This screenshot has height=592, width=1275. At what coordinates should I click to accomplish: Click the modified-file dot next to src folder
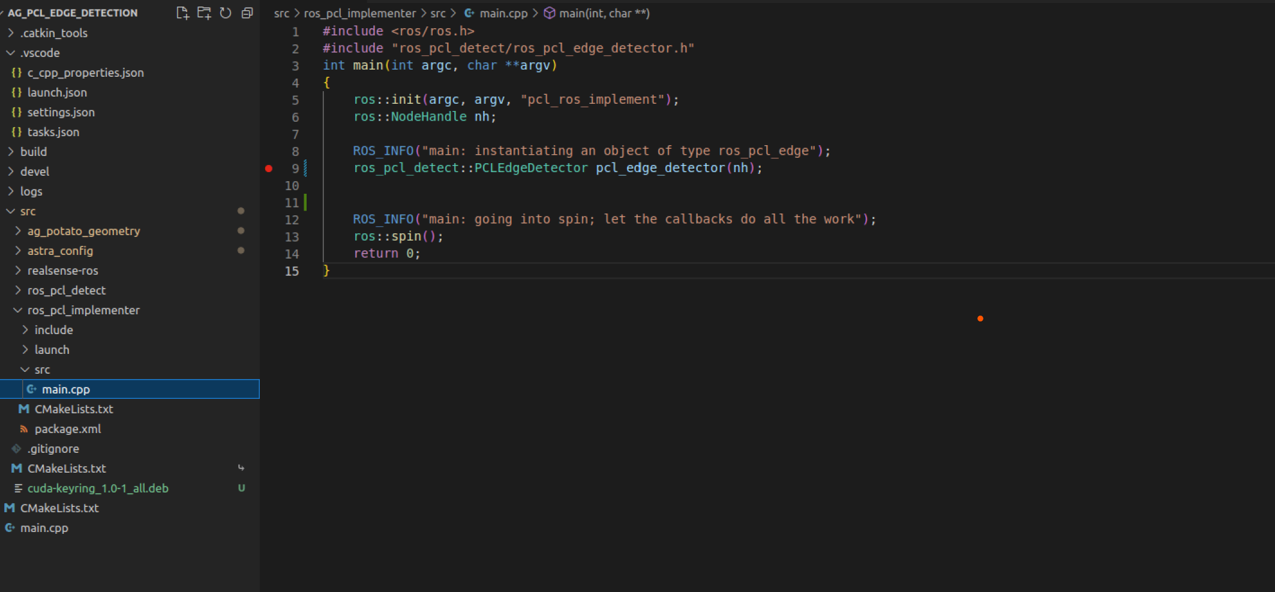click(241, 211)
